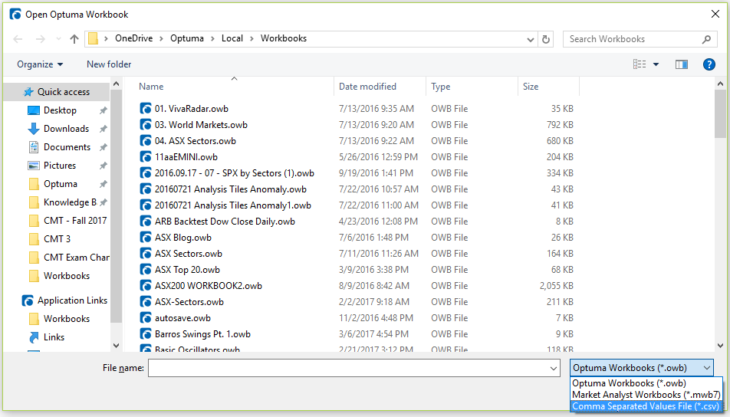Click the File name input field

(348, 368)
